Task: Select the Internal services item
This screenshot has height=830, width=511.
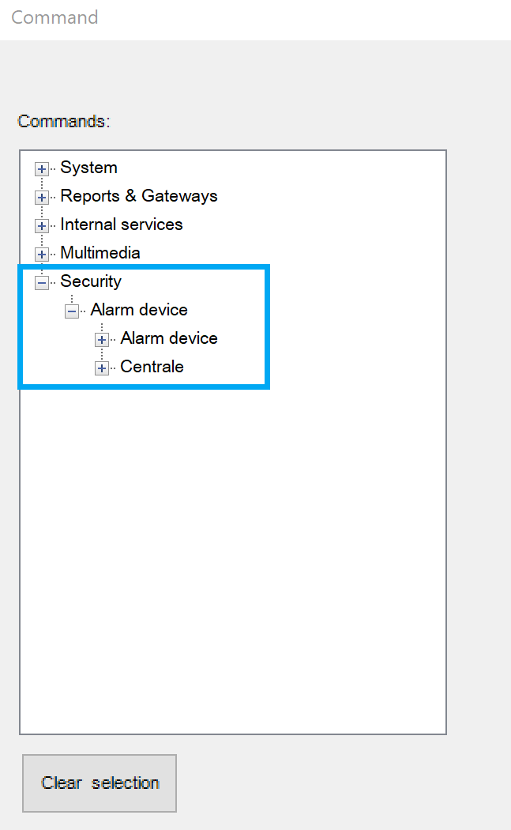Action: (x=121, y=224)
